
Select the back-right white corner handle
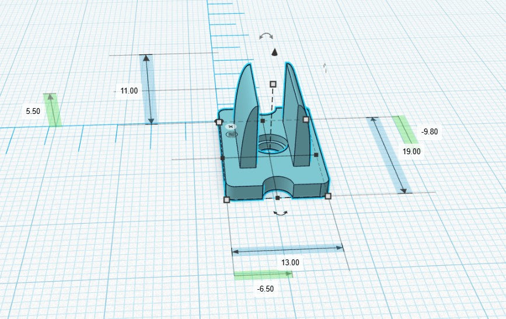[306, 120]
